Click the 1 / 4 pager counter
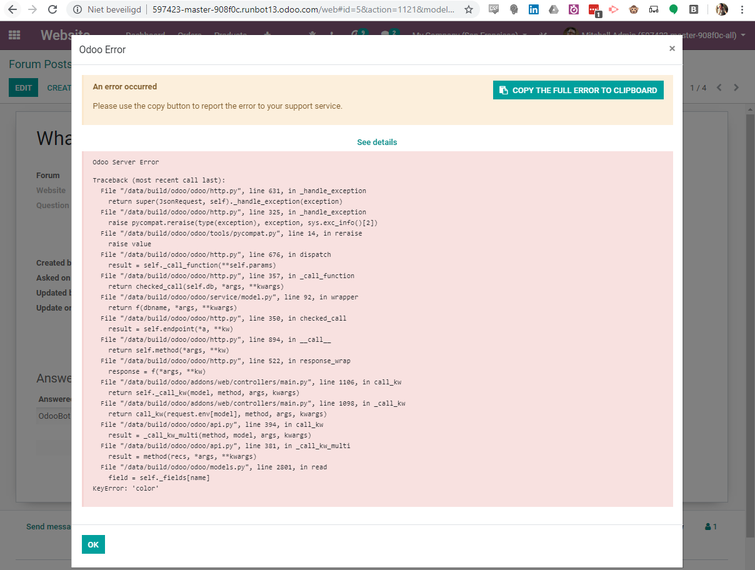This screenshot has width=755, height=570. click(698, 87)
